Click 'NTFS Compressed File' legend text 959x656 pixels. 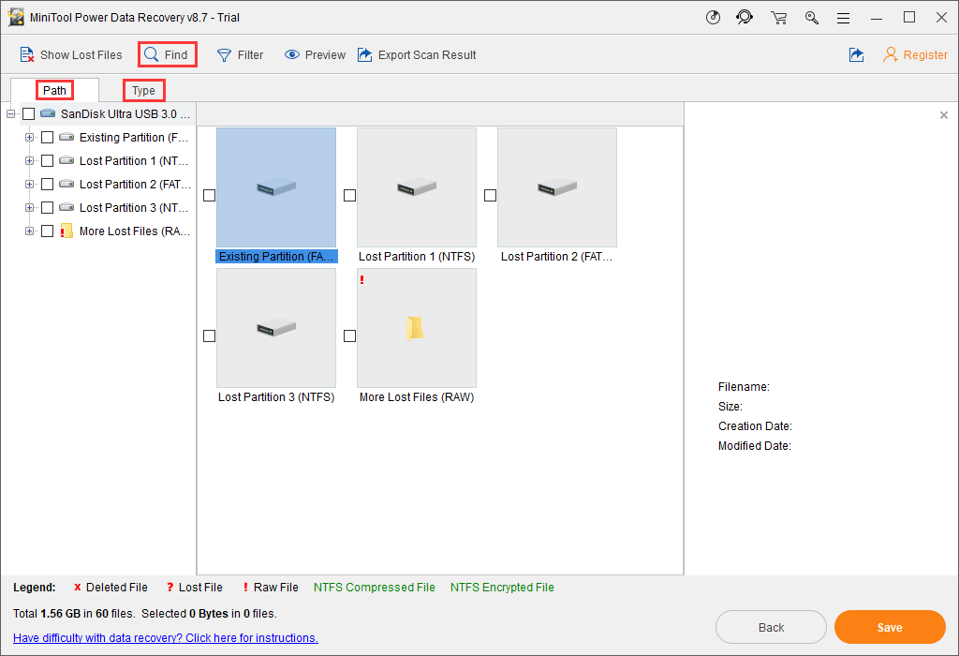375,588
